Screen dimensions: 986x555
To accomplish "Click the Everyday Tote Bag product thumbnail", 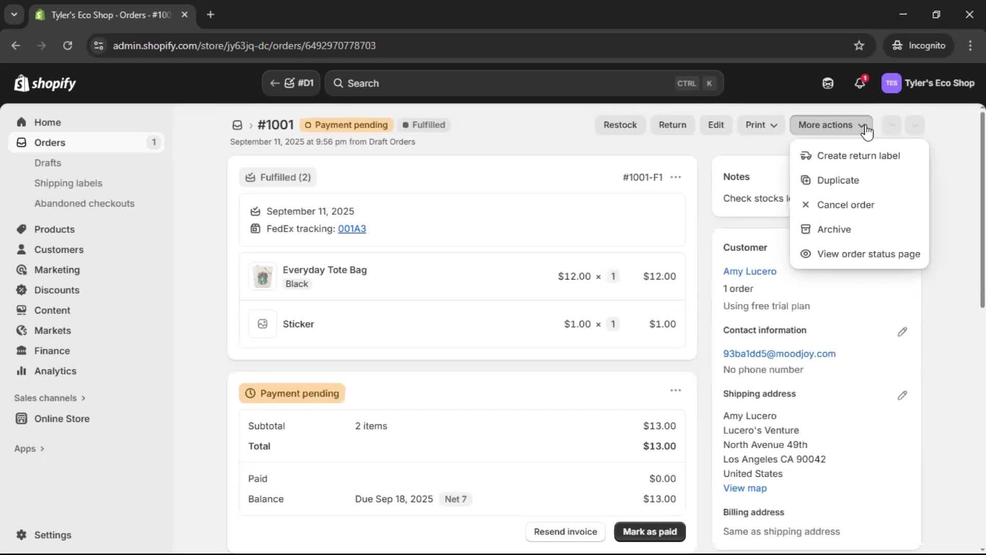I will pyautogui.click(x=262, y=276).
